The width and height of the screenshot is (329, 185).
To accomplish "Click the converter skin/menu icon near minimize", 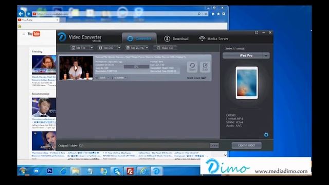I will click(x=257, y=32).
